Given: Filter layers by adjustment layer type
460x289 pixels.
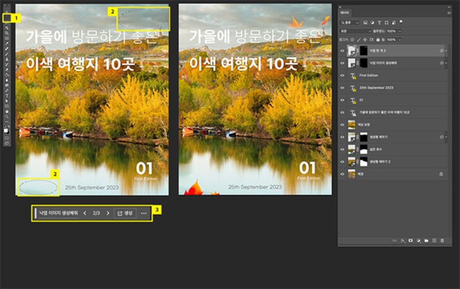Looking at the screenshot, I should pyautogui.click(x=372, y=23).
